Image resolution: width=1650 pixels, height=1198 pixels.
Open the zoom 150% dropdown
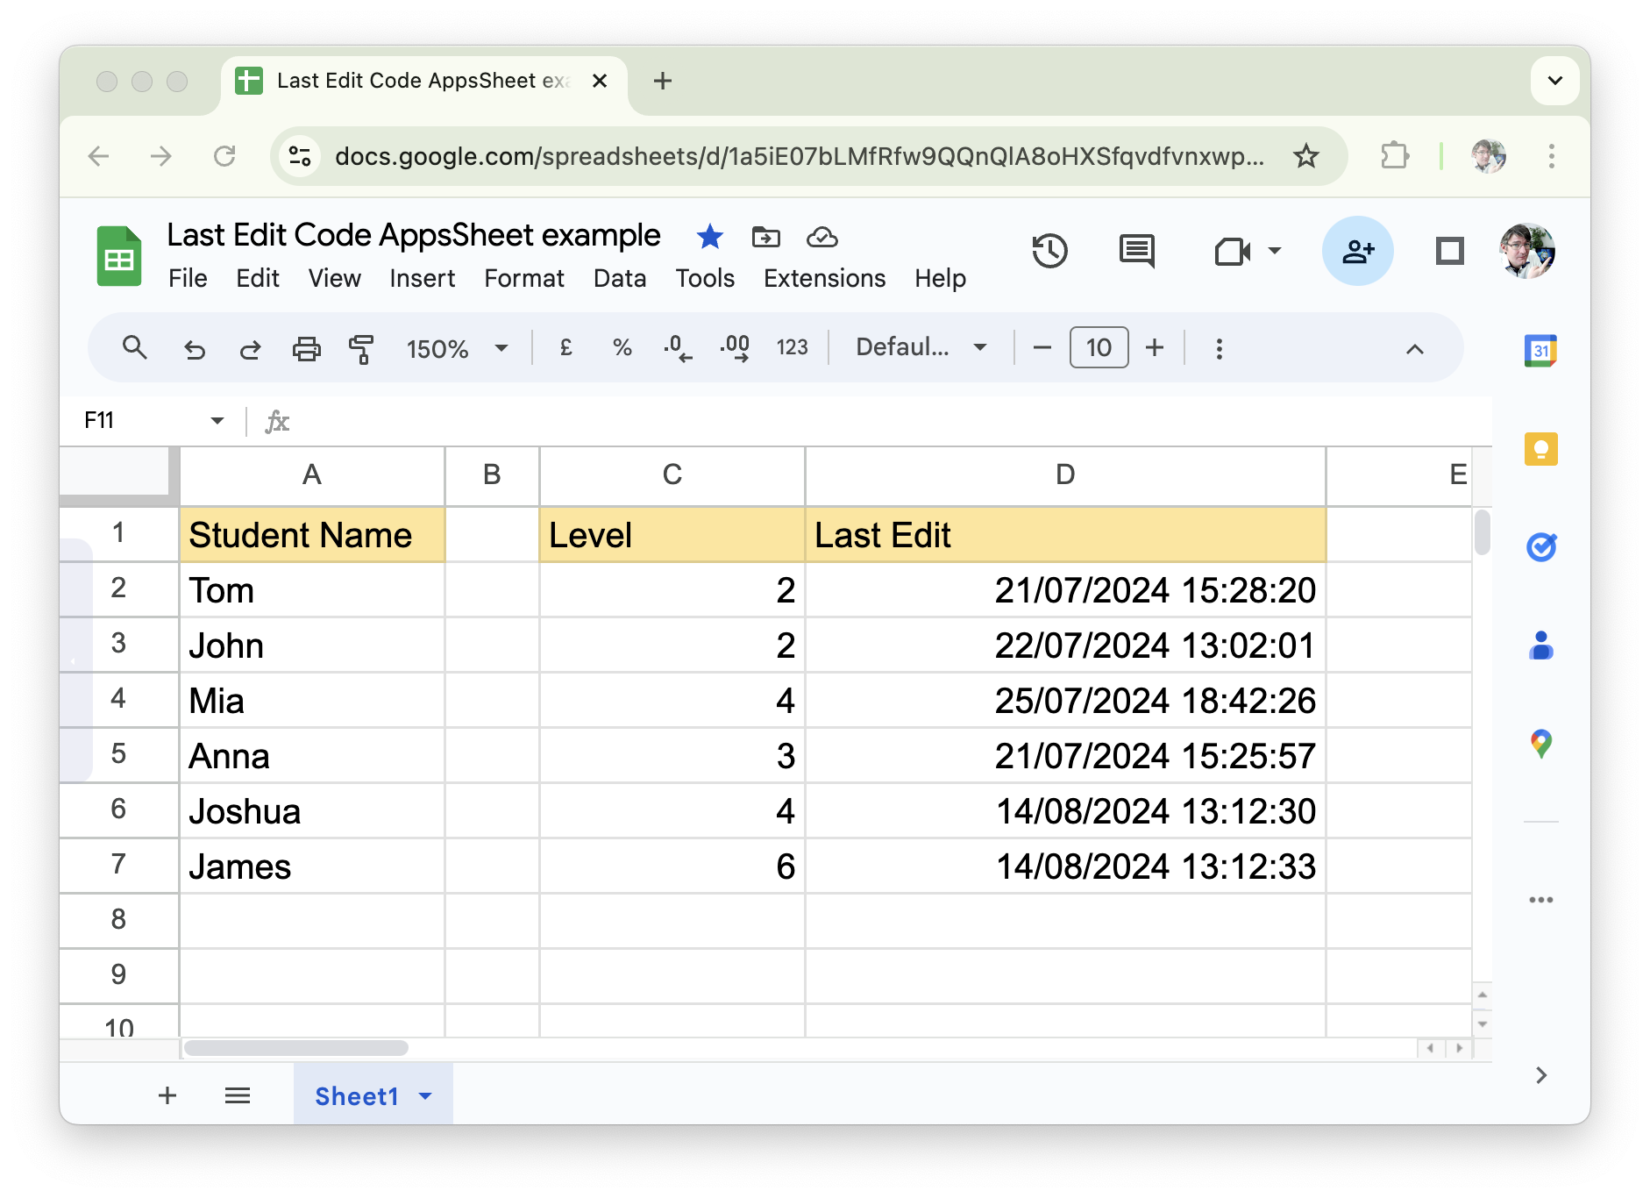click(x=456, y=348)
